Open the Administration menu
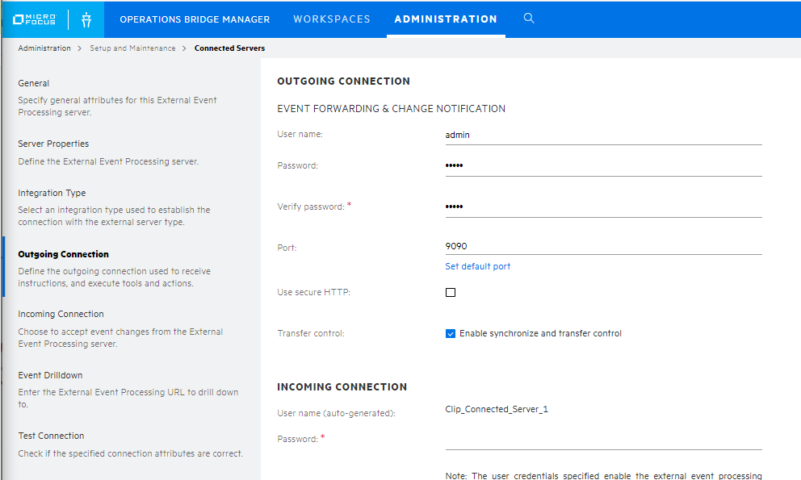Screen dimensions: 801x480 point(446,19)
